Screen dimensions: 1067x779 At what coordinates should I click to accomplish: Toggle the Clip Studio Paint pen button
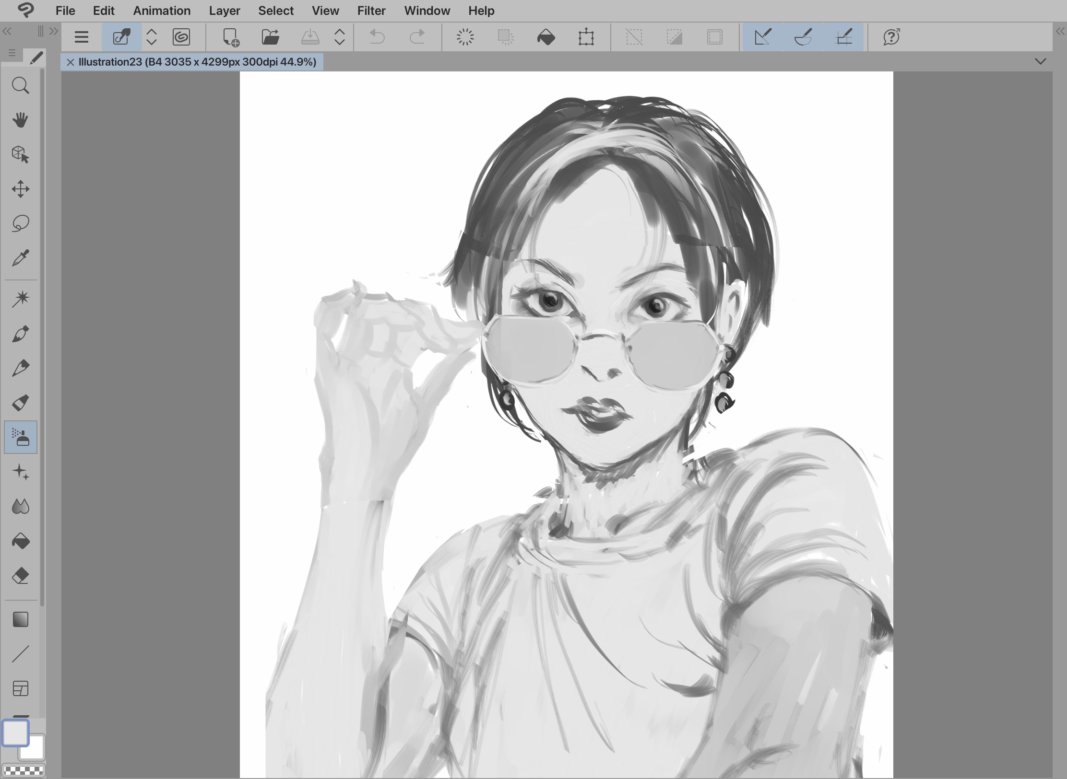coord(121,37)
